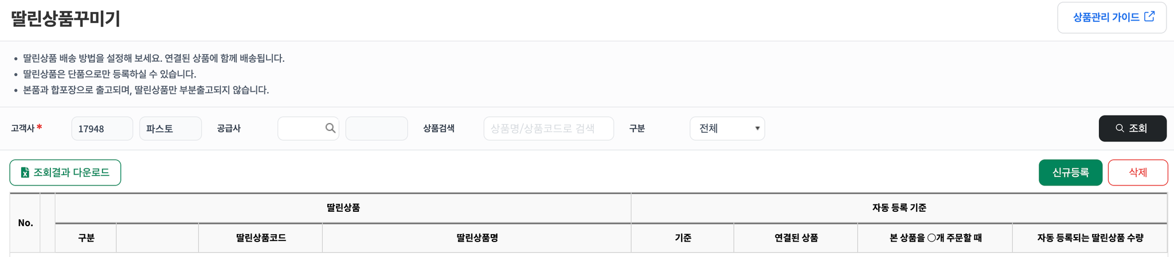Click the 본 상품을 ○개 주문할 때 header
The width and height of the screenshot is (1174, 257).
(935, 238)
